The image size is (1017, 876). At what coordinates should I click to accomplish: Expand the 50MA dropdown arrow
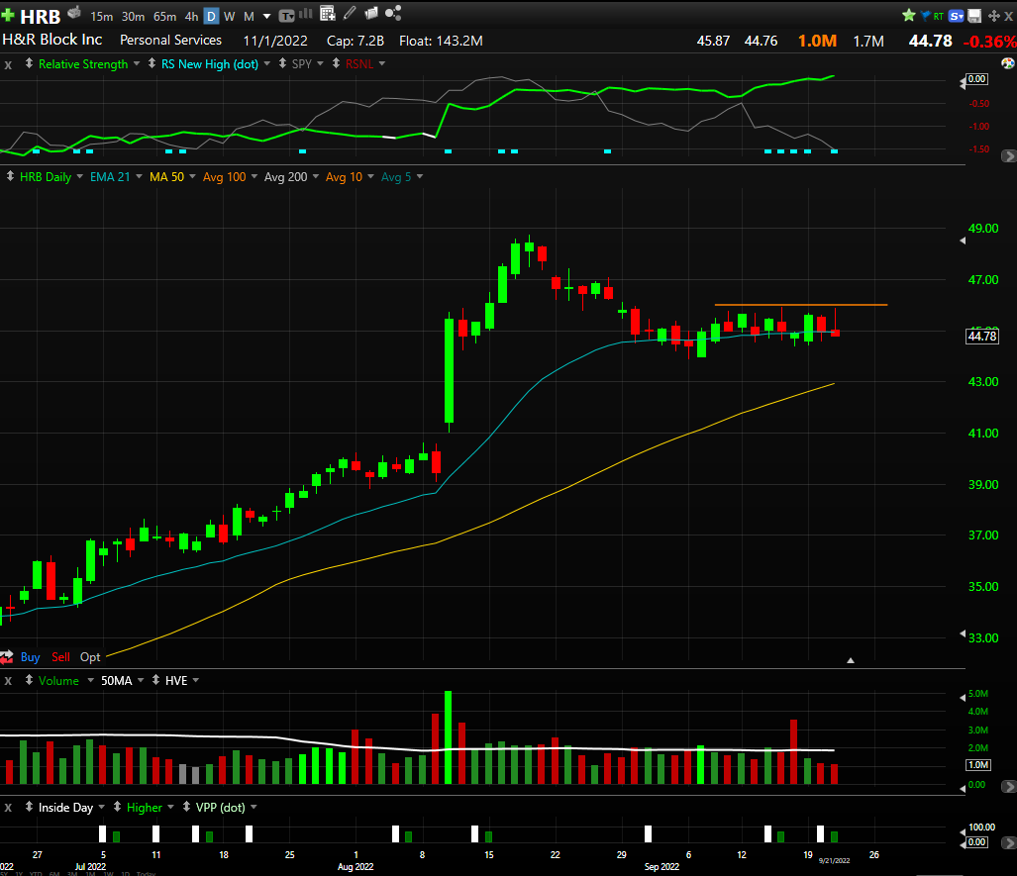141,680
